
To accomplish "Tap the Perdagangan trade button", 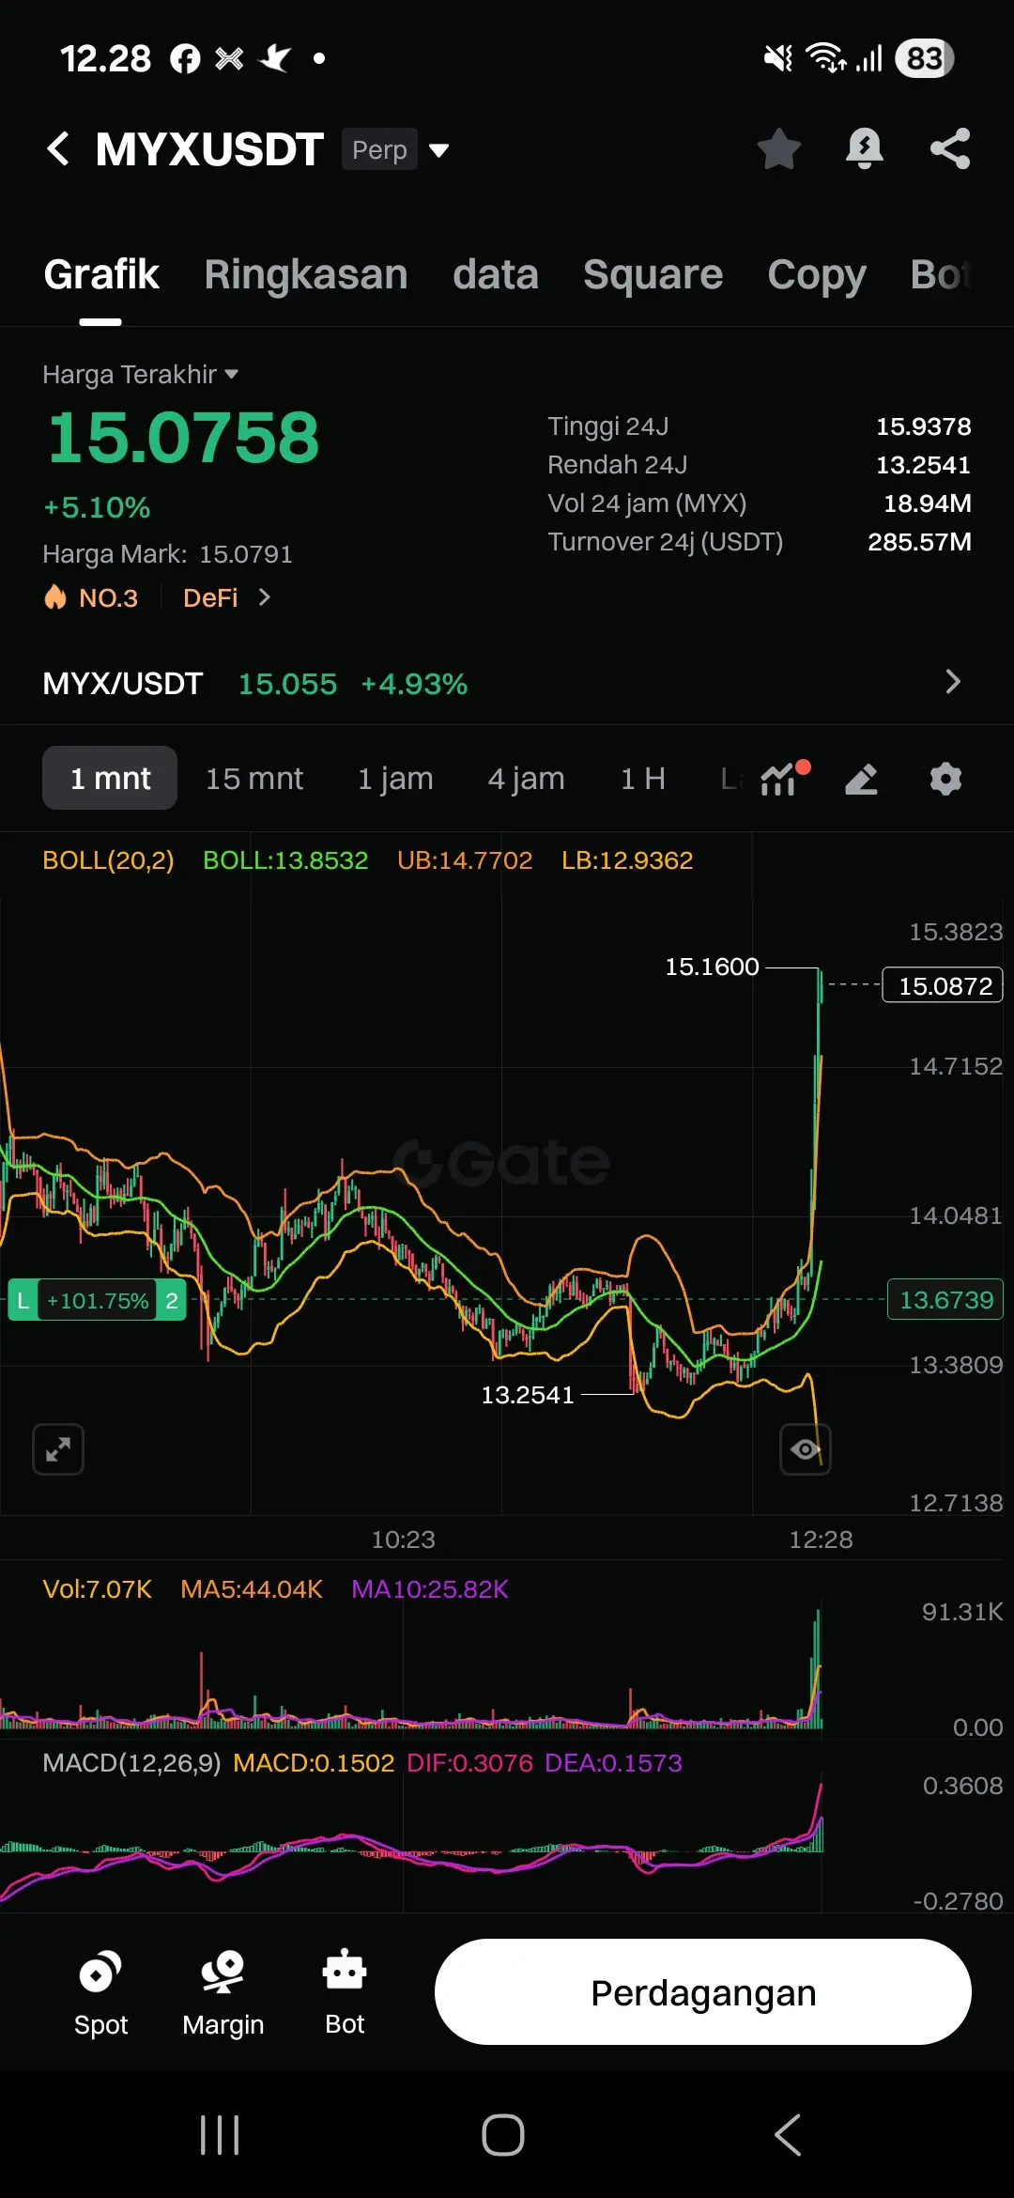I will [x=702, y=1992].
